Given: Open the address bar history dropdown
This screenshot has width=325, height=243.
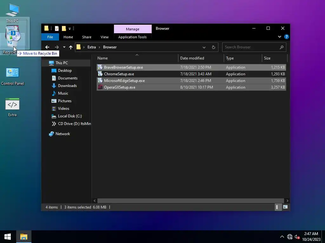Looking at the screenshot, I should pyautogui.click(x=204, y=47).
